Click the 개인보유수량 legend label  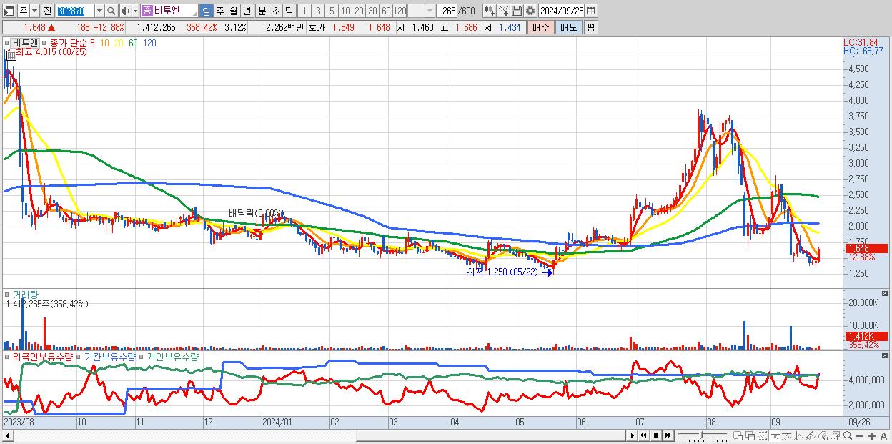(x=172, y=356)
